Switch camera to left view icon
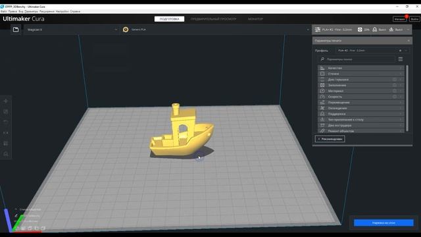 coord(37,228)
